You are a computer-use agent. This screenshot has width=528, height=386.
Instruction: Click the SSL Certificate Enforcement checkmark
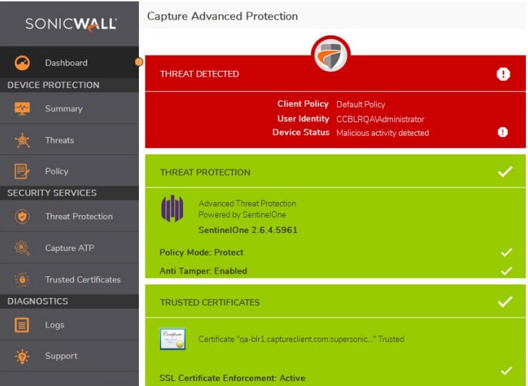coord(506,371)
